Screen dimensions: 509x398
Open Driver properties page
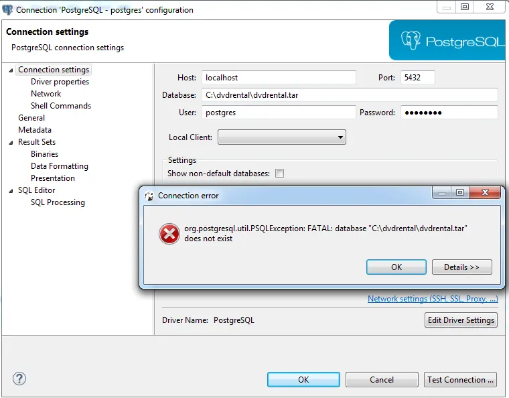coord(60,82)
